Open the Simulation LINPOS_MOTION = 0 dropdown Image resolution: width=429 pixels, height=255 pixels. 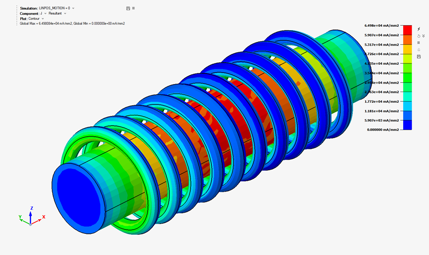tap(56, 8)
